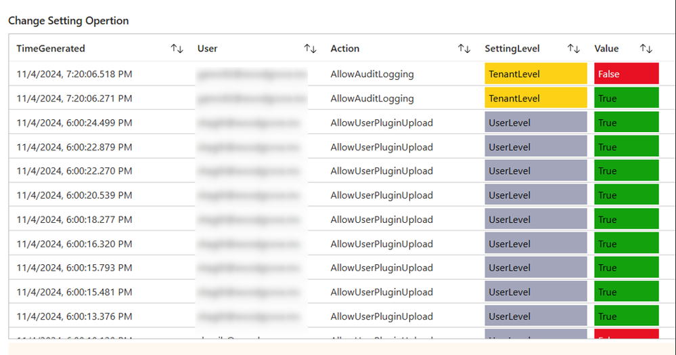Click the SettingLevel column header label

pyautogui.click(x=512, y=48)
